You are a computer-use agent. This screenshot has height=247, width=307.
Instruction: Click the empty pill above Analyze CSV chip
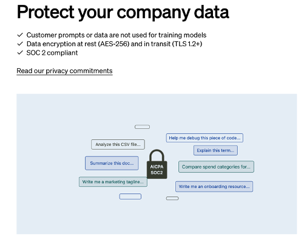(x=142, y=127)
